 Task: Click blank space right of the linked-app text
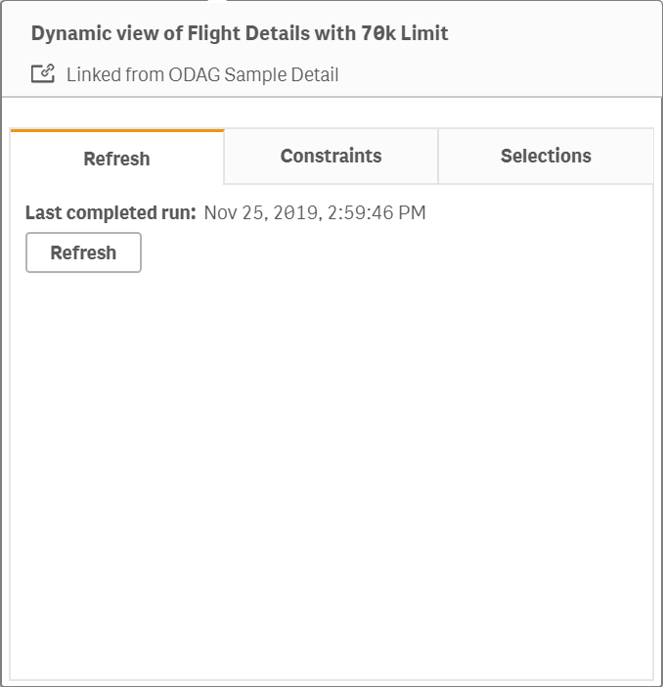499,74
